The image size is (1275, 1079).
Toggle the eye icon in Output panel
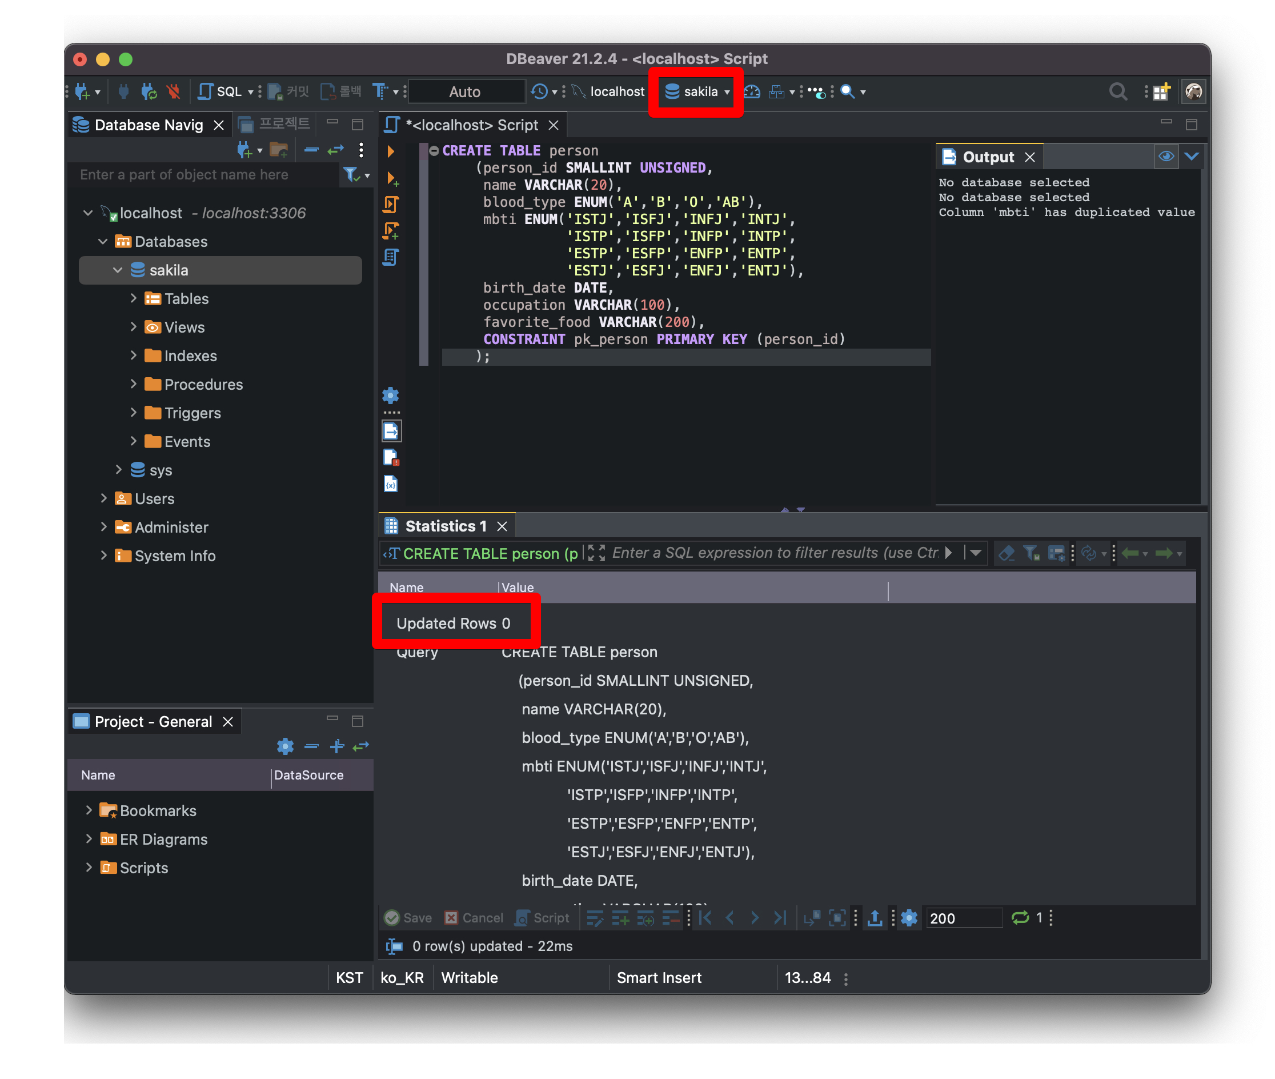coord(1165,157)
